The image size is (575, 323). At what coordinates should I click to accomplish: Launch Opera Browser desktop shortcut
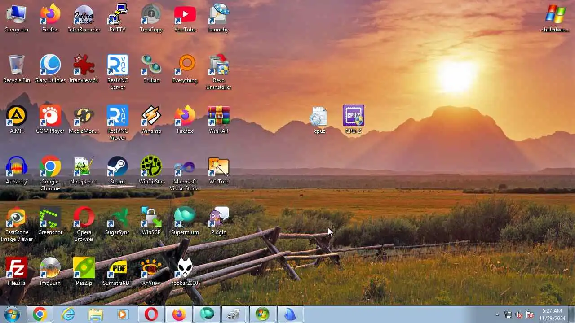(84, 224)
